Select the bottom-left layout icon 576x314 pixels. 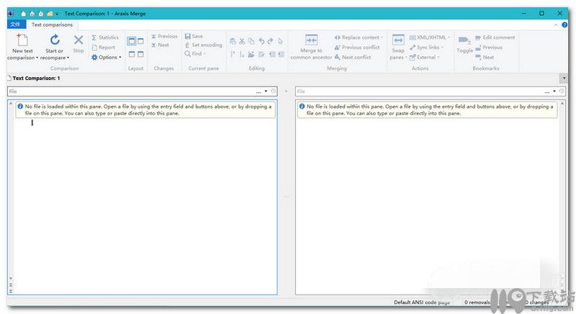[x=132, y=54]
